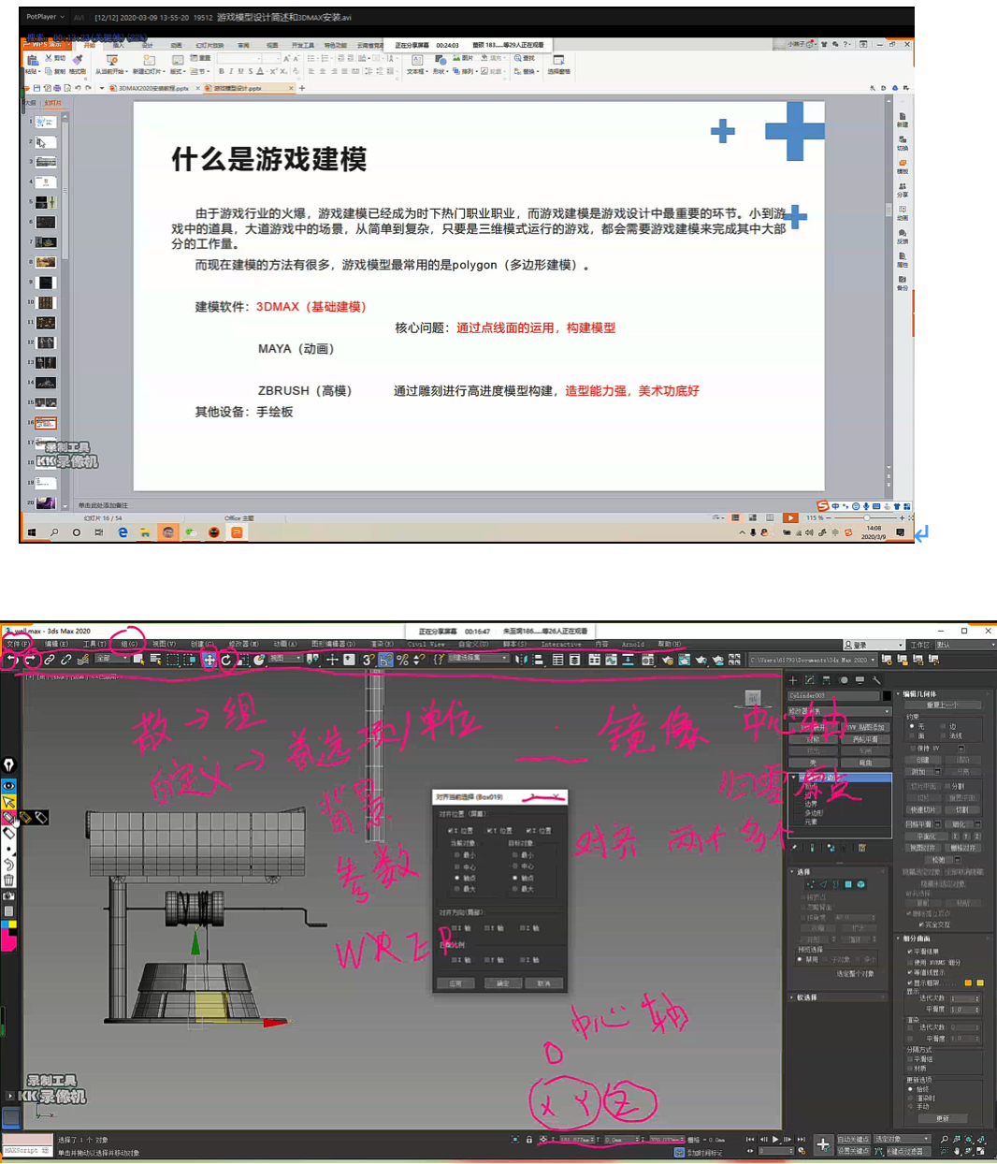
Task: Switch to the Modify command panel tab
Action: (810, 680)
